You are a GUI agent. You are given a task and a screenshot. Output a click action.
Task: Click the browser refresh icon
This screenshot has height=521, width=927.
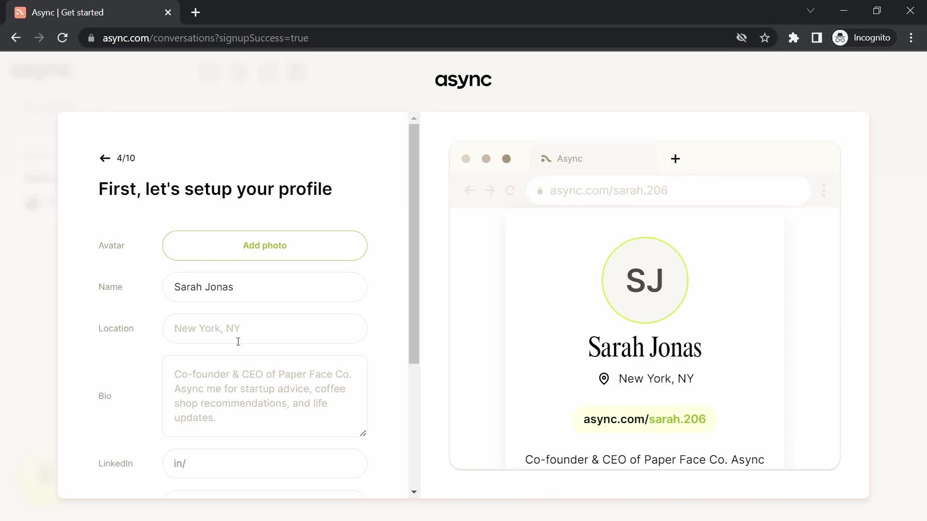point(63,38)
